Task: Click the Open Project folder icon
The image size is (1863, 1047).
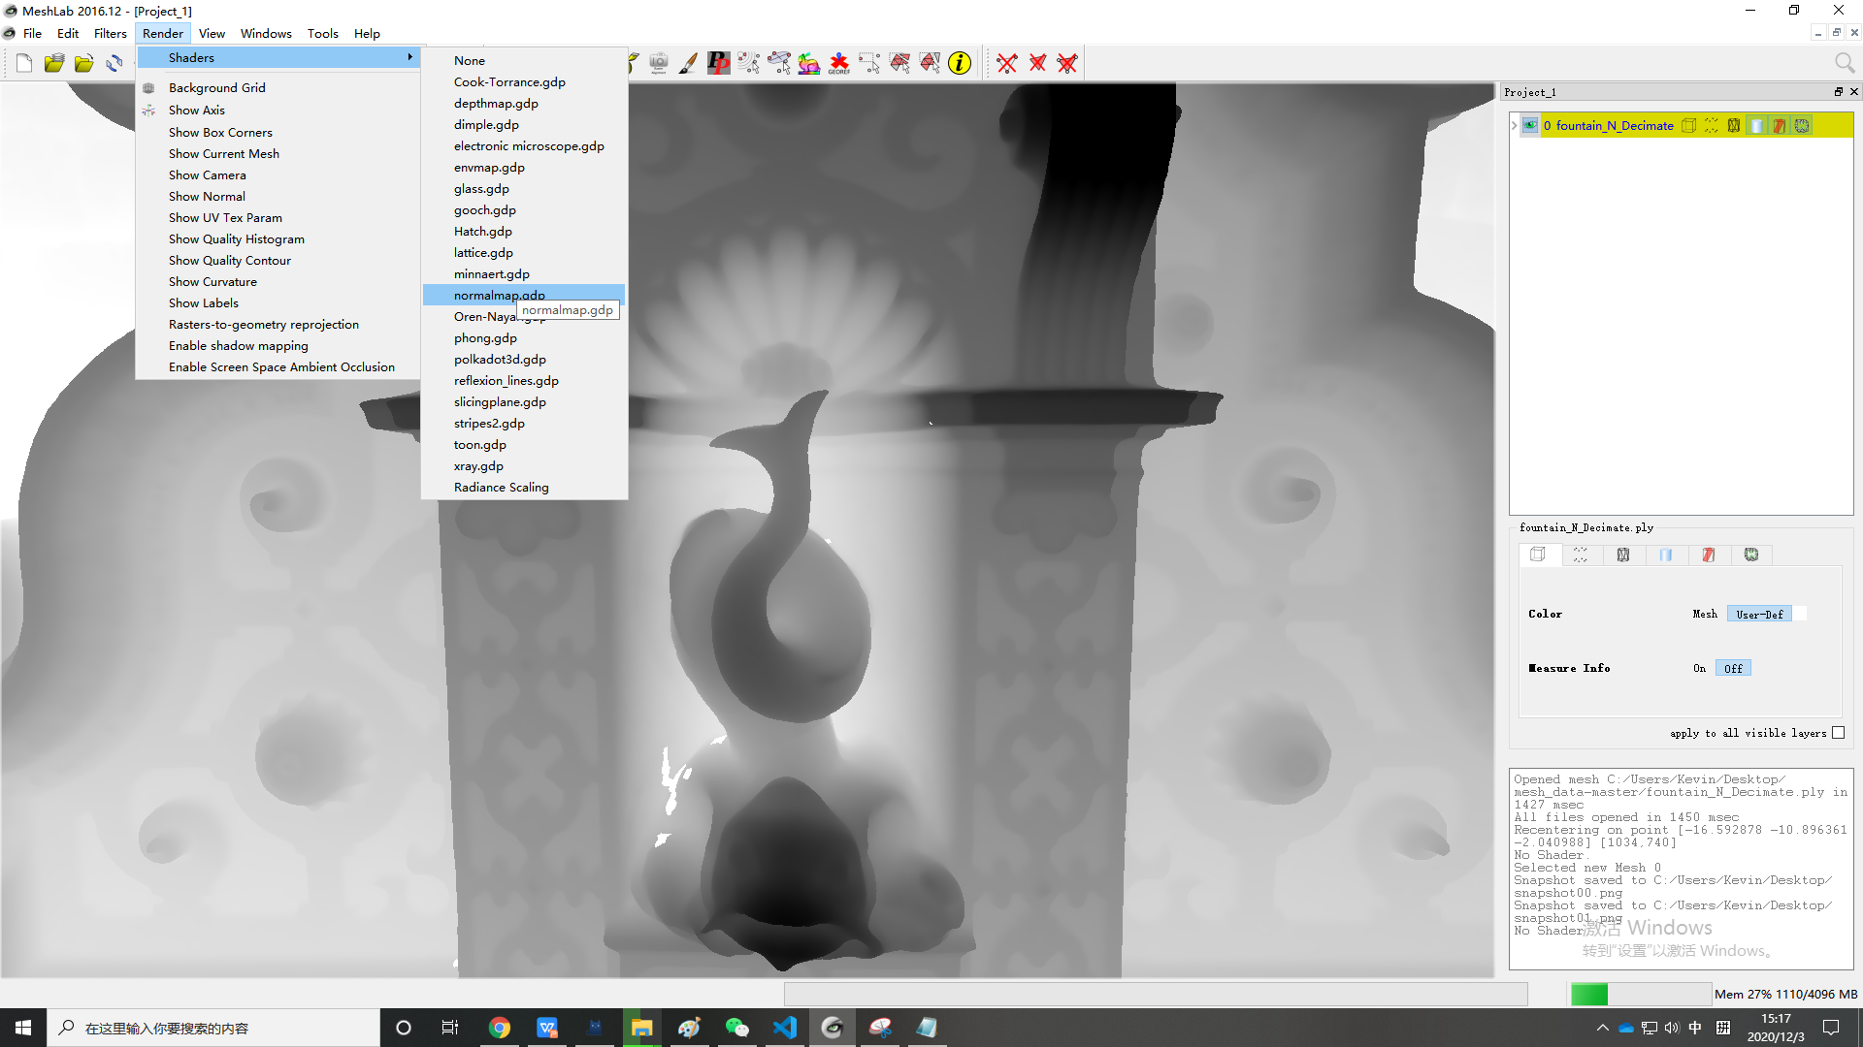Action: [x=54, y=64]
